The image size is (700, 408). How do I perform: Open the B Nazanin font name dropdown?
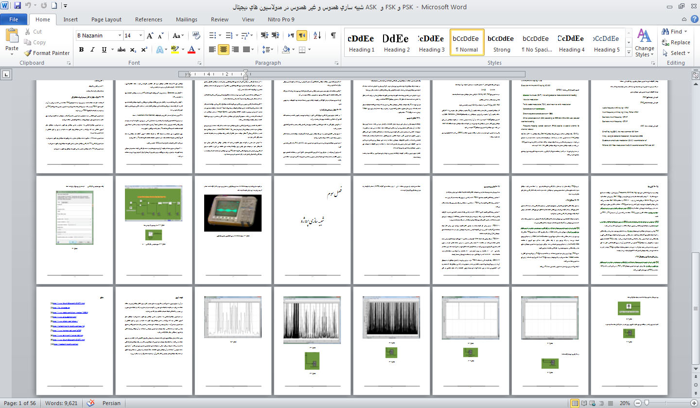click(x=119, y=35)
